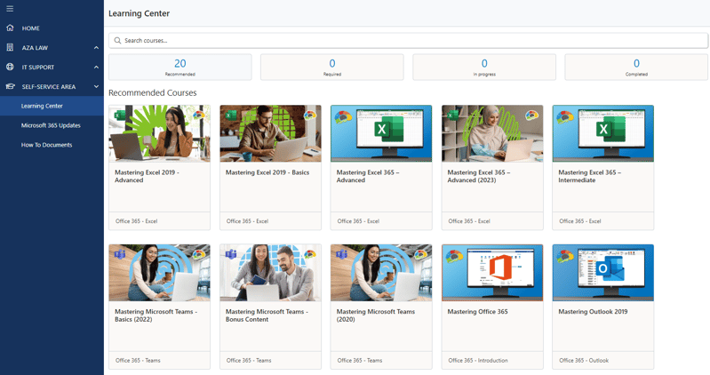Click brain logo on Excel 365 – Advanced card
The image size is (710, 375).
343,117
